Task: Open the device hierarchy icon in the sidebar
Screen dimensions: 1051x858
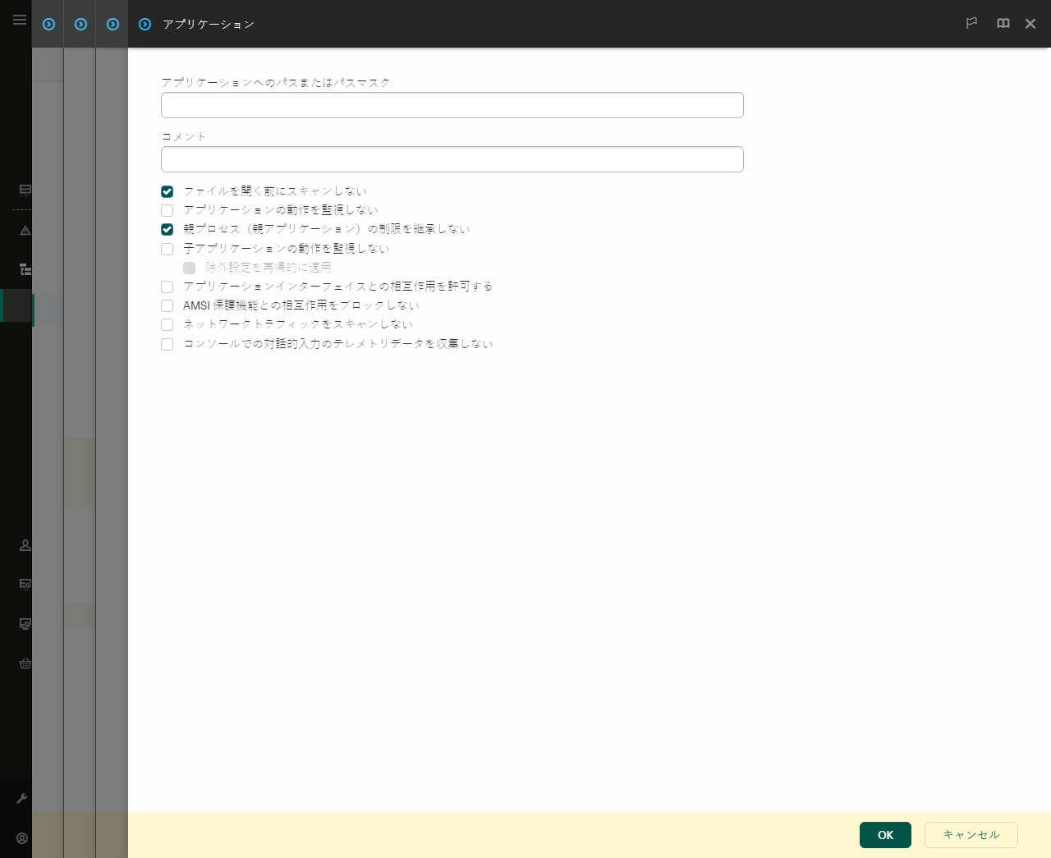Action: (25, 269)
